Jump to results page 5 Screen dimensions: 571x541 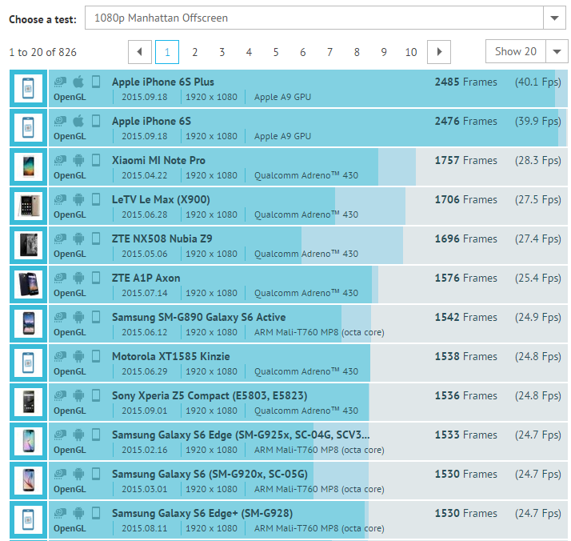coord(276,52)
